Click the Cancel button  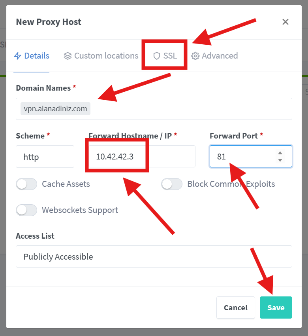coord(236,308)
